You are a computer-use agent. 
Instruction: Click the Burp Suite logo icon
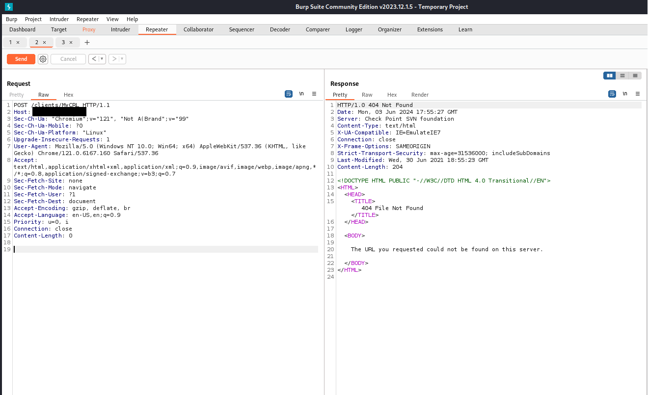9,7
